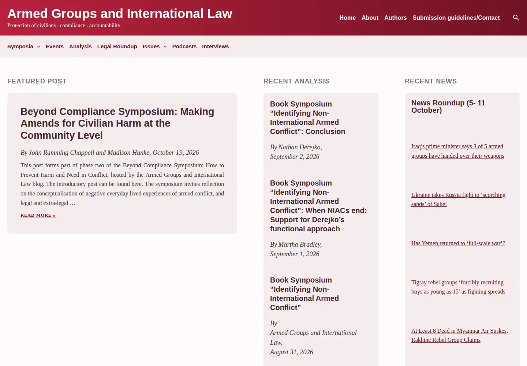The width and height of the screenshot is (527, 366).
Task: Open 'Has Yemen returned to full-scale war' link
Action: pyautogui.click(x=458, y=243)
